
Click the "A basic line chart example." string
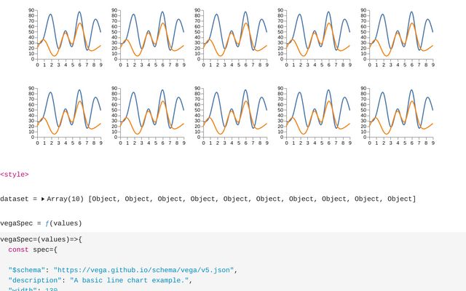click(130, 280)
